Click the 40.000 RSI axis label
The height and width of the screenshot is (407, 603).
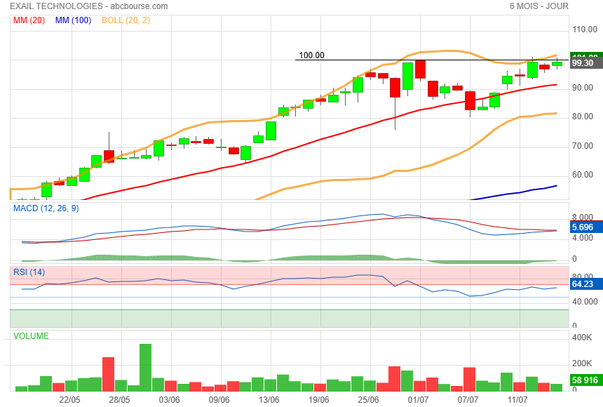pyautogui.click(x=585, y=302)
